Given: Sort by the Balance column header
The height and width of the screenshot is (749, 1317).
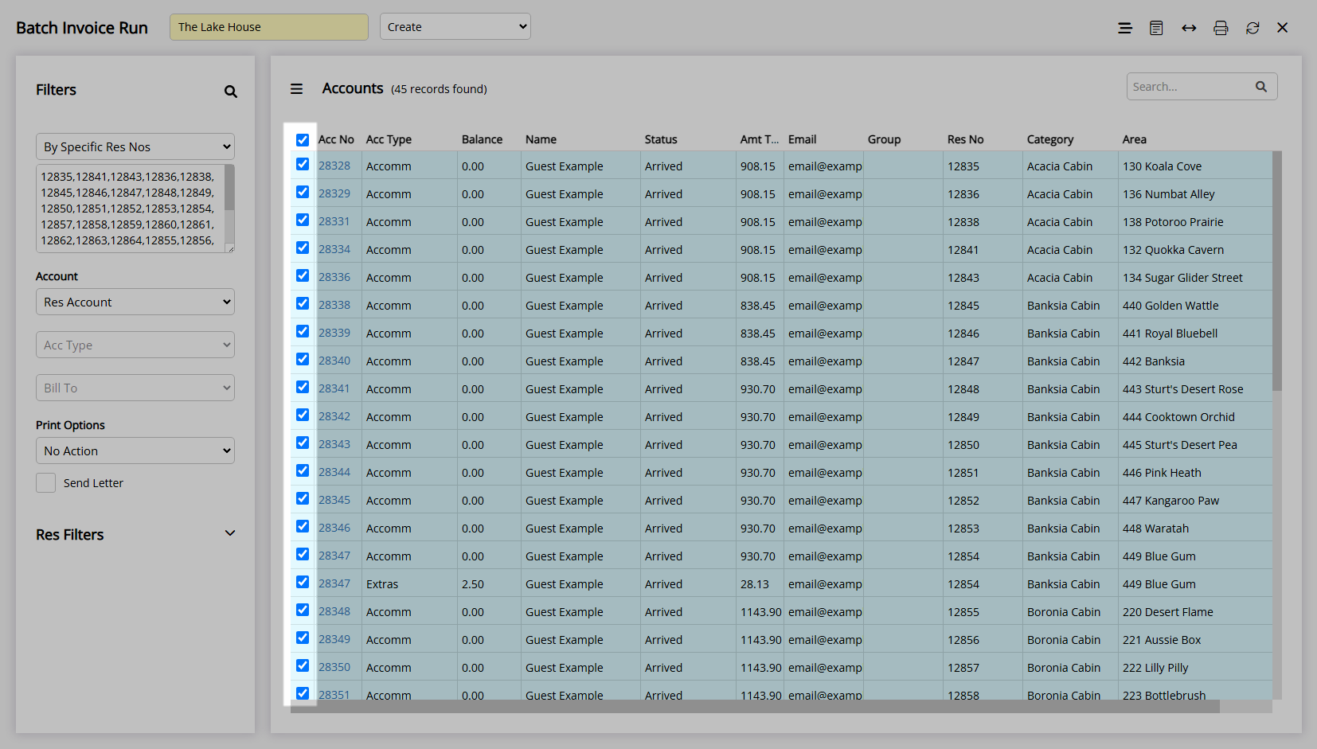Looking at the screenshot, I should coord(483,139).
